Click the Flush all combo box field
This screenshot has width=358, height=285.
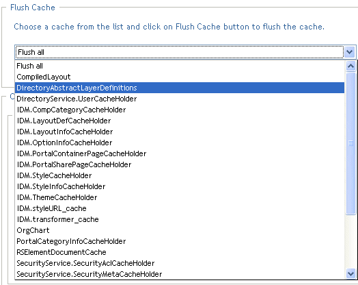tap(180, 52)
